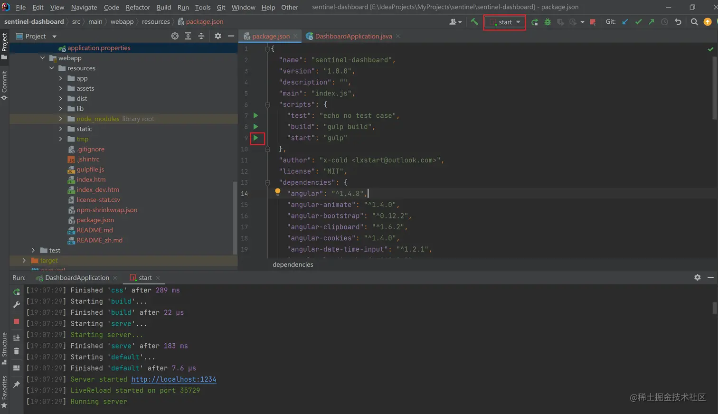
Task: Click the 'dependencies' JSON breadcrumb
Action: 293,264
